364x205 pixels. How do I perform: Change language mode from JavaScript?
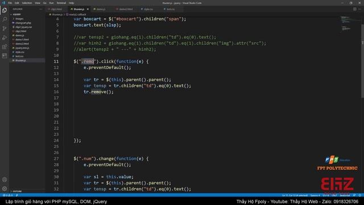pos(345,195)
